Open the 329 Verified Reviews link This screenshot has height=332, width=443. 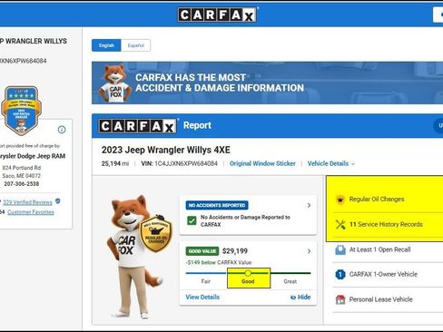tap(27, 202)
